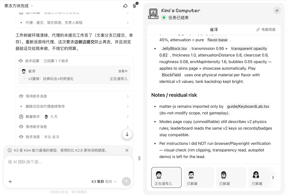Click the 任务已结束 status text
Image resolution: width=287 pixels, height=196 pixels.
tap(179, 18)
